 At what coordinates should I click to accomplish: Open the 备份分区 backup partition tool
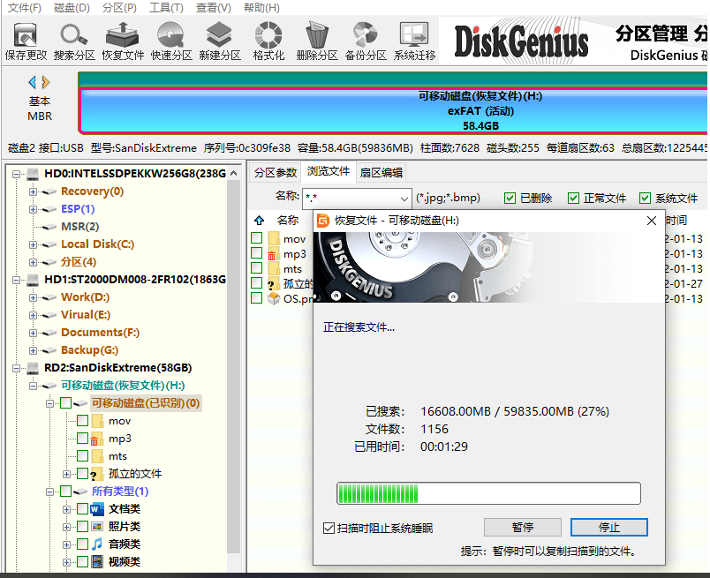click(x=366, y=41)
